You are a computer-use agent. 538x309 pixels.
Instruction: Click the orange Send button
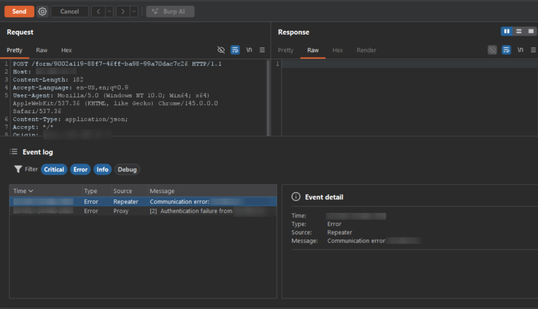(19, 12)
